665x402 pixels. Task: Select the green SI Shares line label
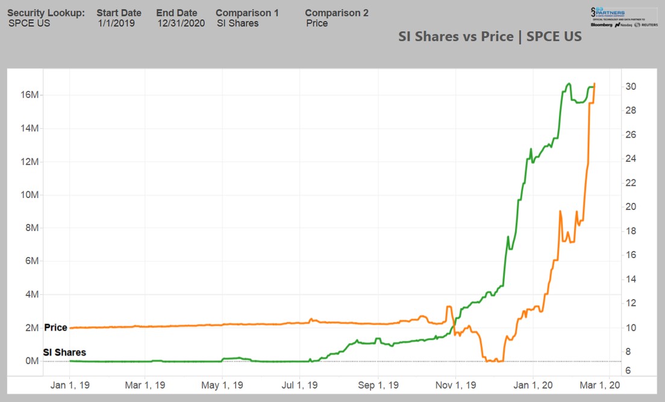point(64,353)
